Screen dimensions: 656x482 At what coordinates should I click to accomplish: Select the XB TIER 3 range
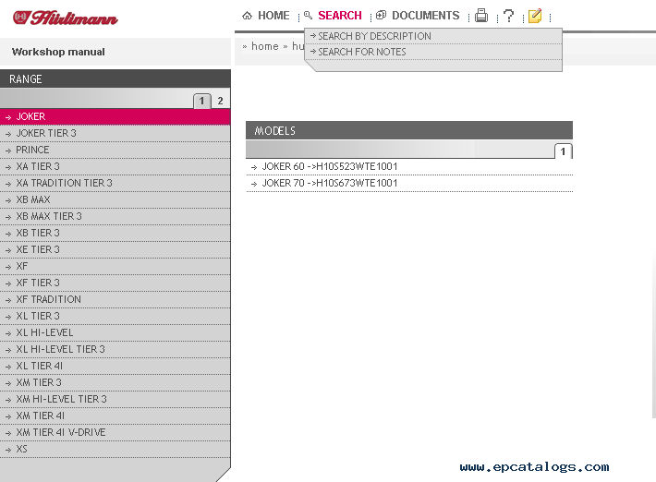click(x=115, y=233)
